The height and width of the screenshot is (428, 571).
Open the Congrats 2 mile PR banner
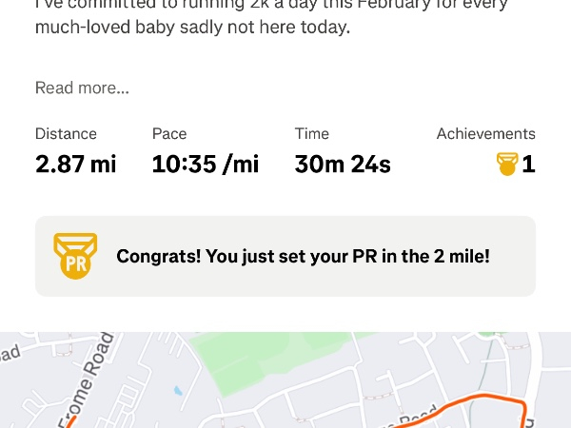pyautogui.click(x=303, y=256)
